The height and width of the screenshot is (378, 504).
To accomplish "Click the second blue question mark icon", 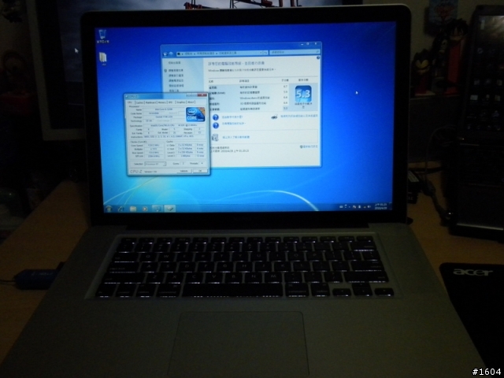I will point(216,124).
